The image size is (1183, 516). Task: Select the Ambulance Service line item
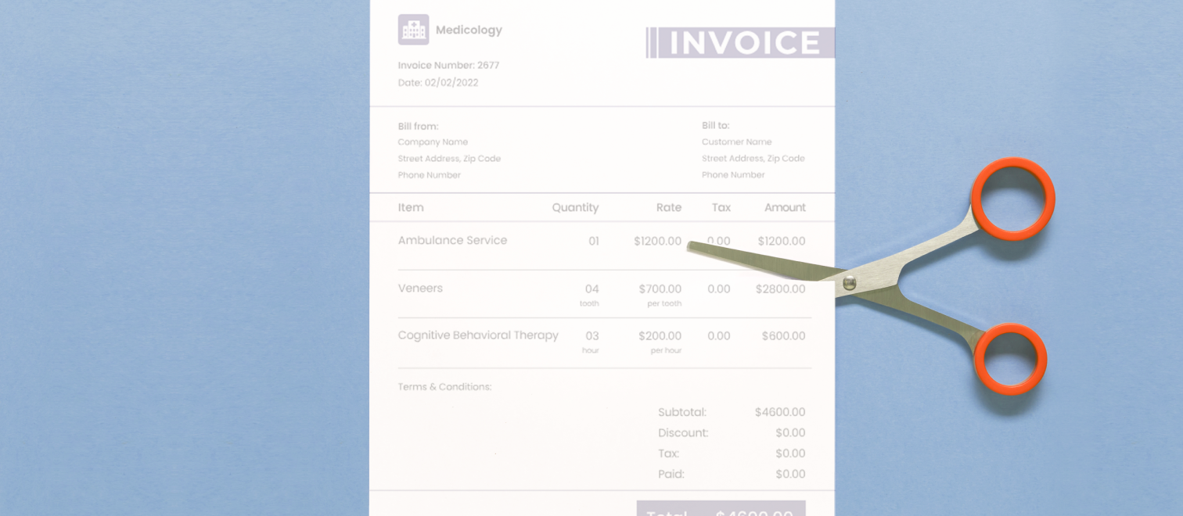(452, 241)
